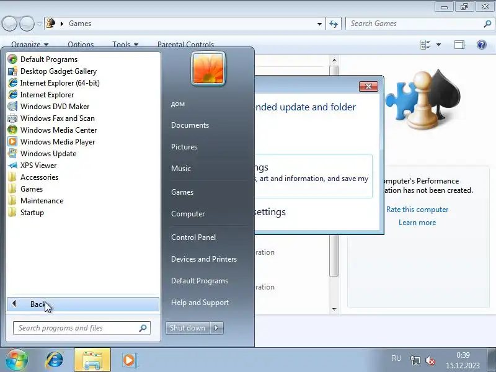Click the Games address bar icon
Viewport: 496px width, 372px height.
point(51,24)
